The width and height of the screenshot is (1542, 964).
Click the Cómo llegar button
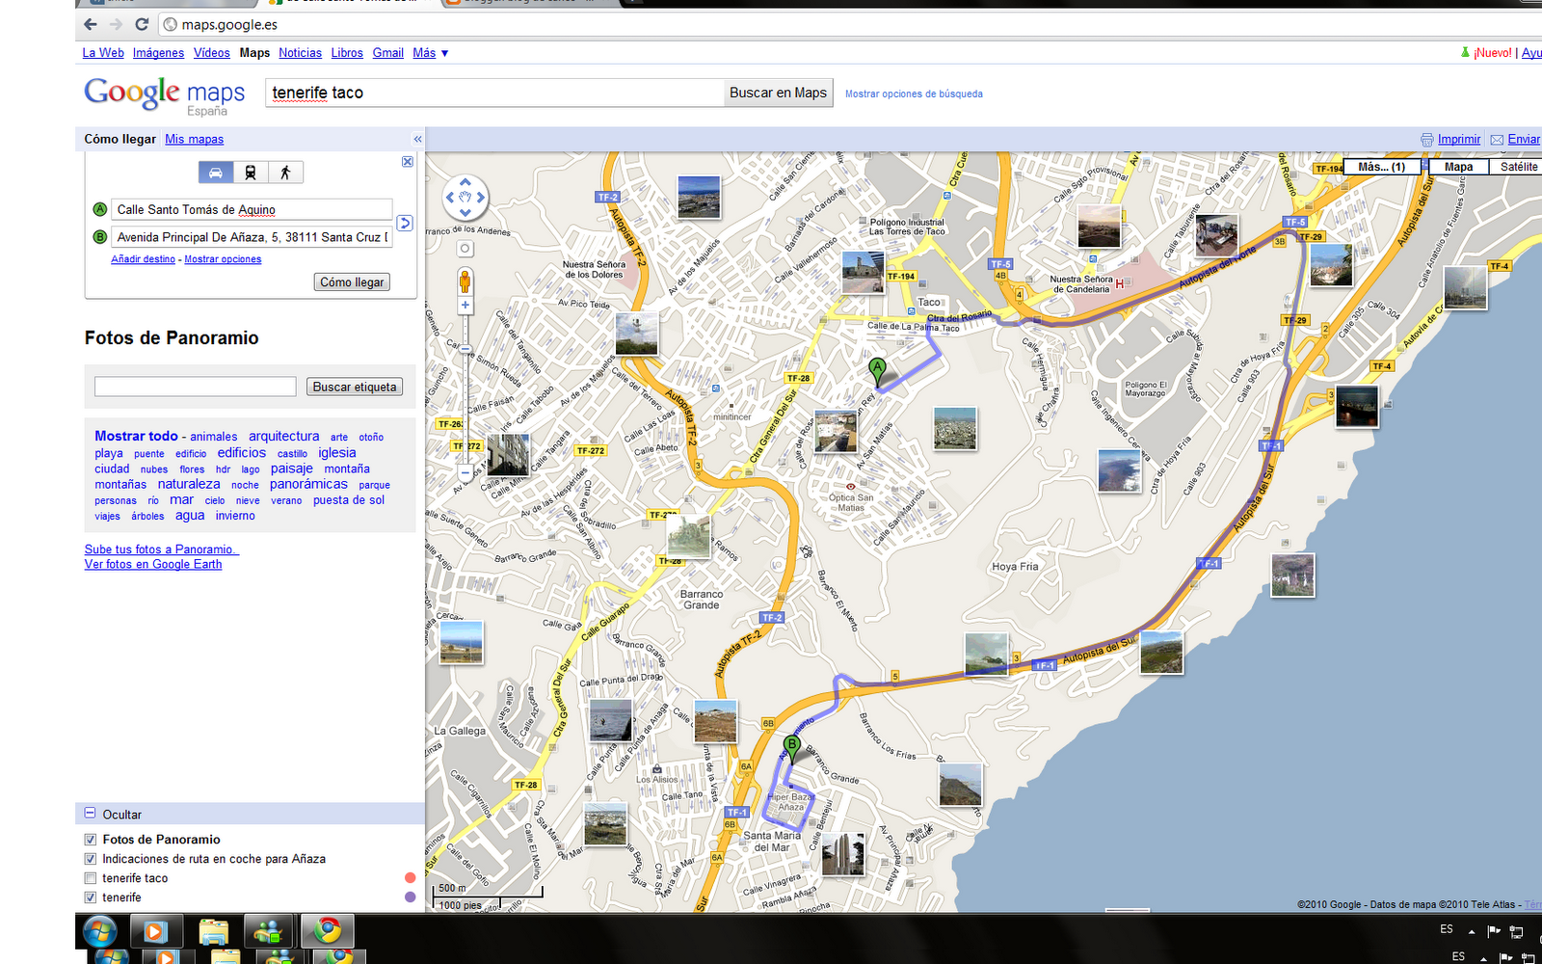click(352, 282)
